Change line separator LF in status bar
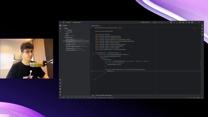The height and width of the screenshot is (117, 208). [x=187, y=97]
